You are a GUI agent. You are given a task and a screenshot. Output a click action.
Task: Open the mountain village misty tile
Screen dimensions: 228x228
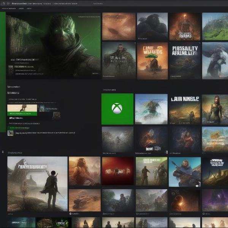pos(152,200)
